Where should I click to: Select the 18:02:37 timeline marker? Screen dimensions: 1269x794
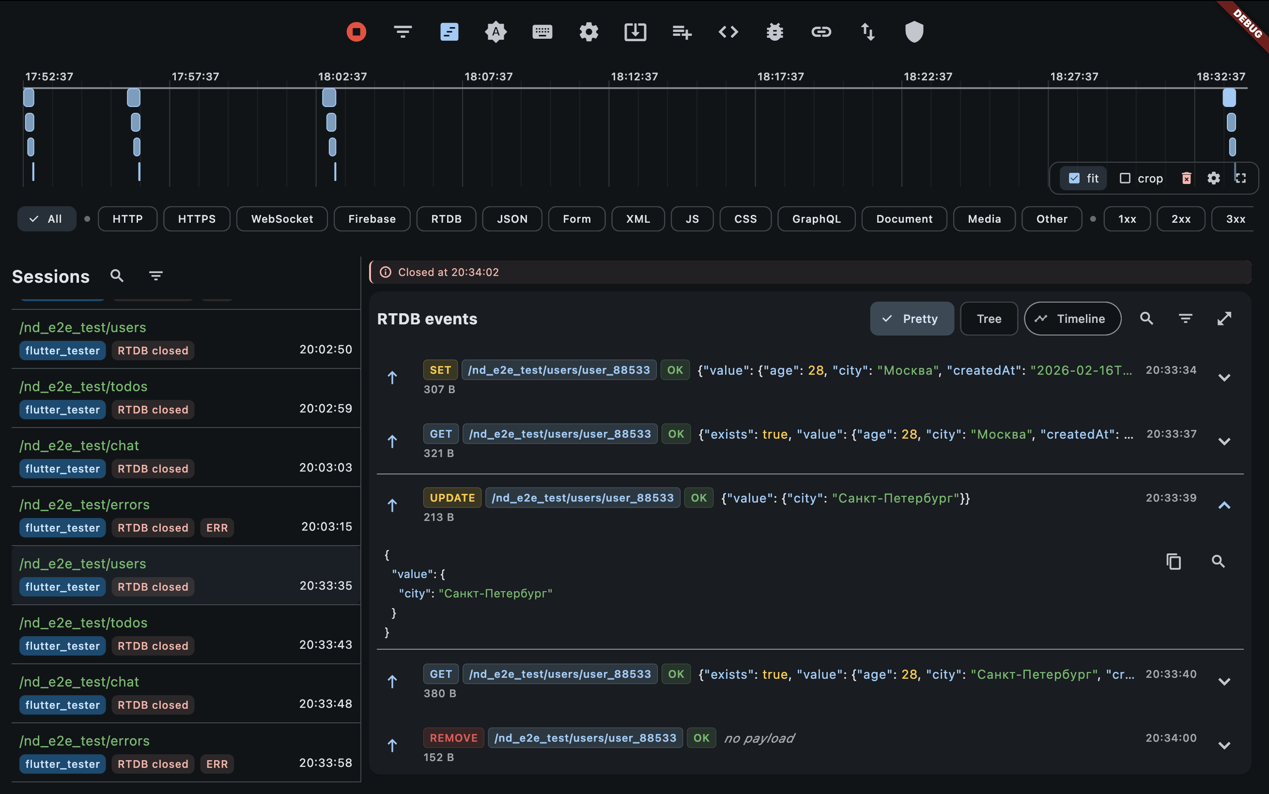(x=329, y=98)
